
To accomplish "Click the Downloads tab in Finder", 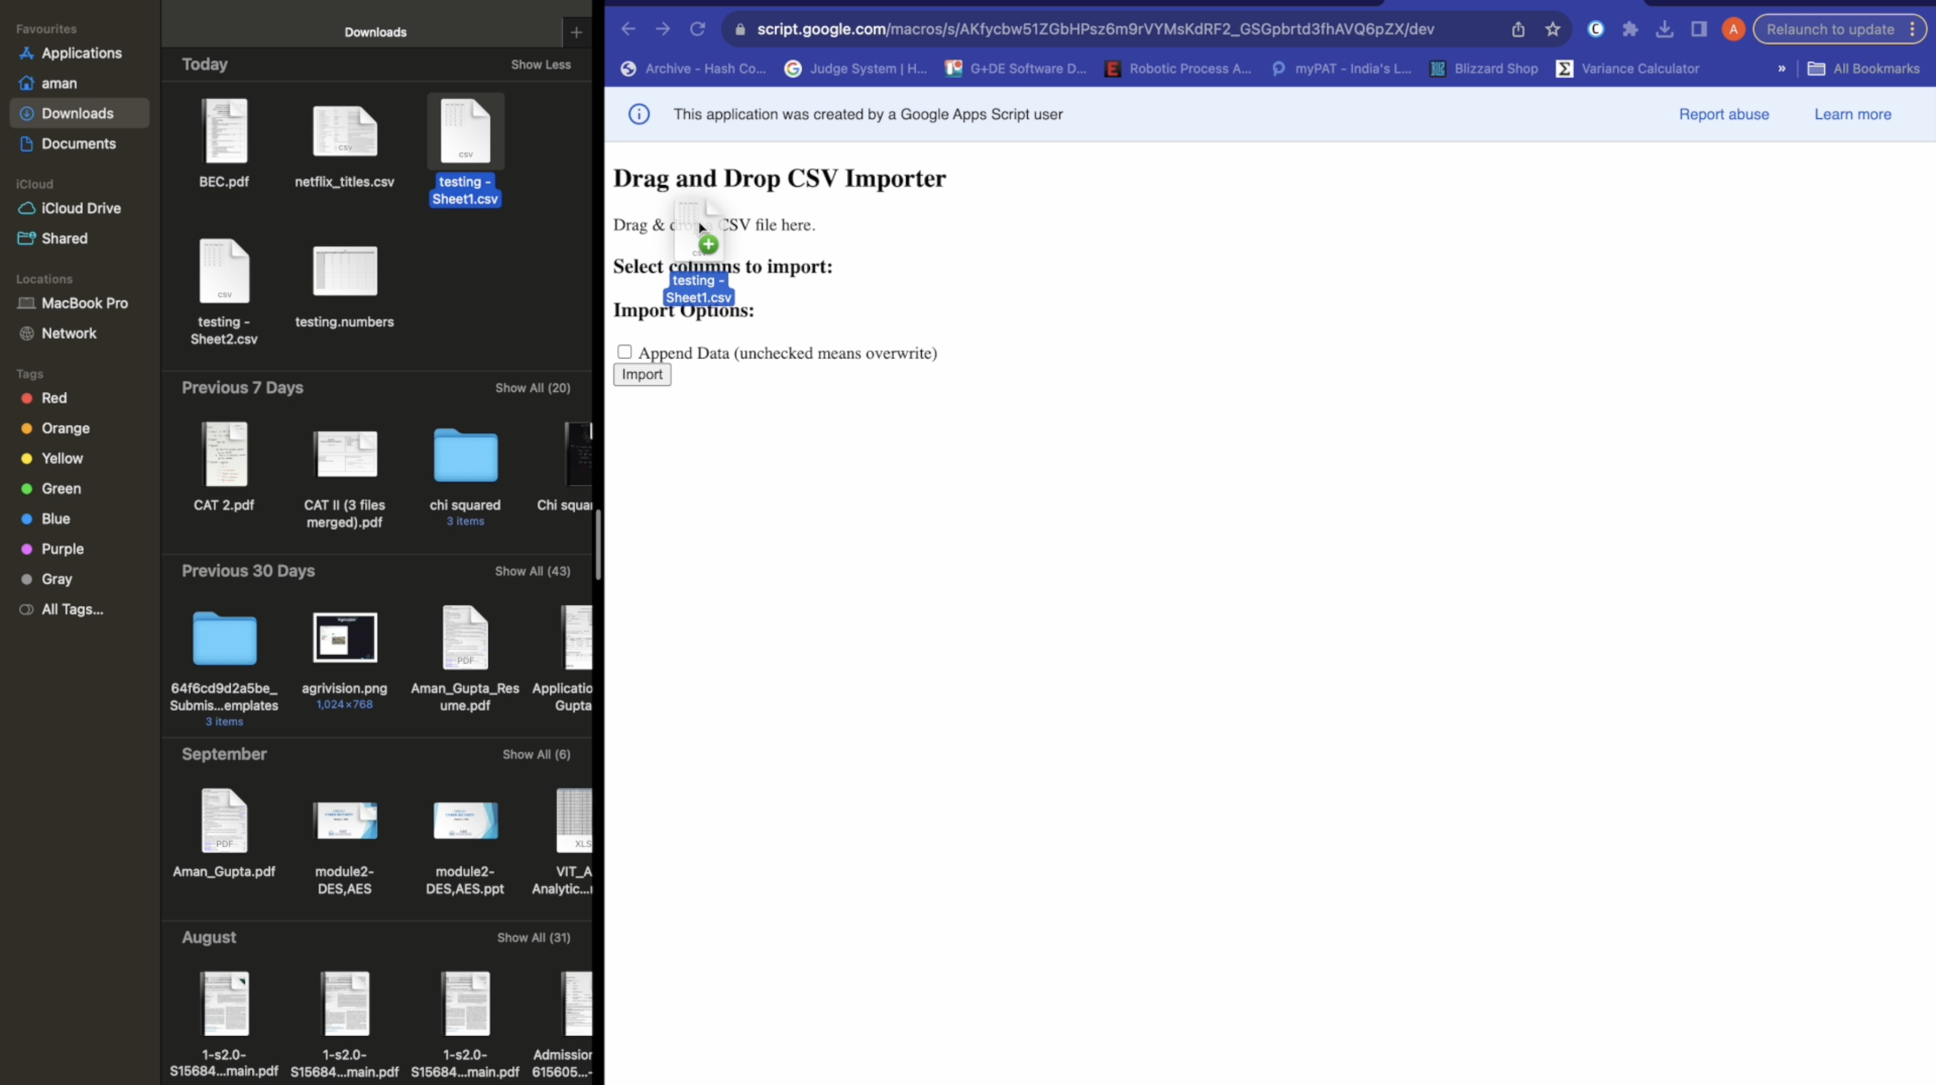I will click(x=77, y=113).
